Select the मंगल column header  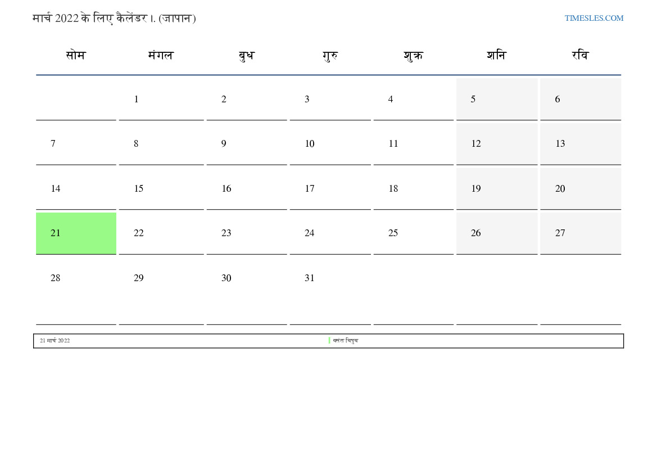[x=161, y=56]
